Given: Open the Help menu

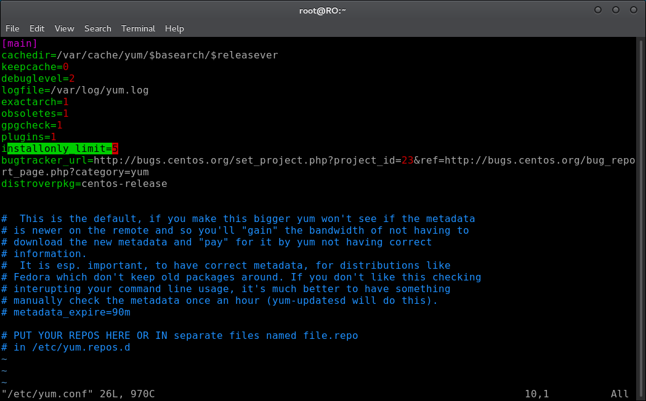Looking at the screenshot, I should [x=174, y=28].
